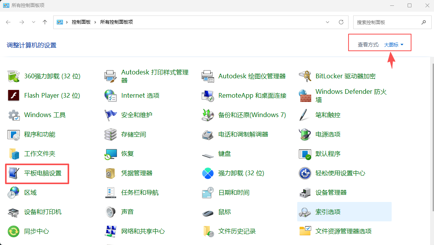Click the 控制面板 breadcrumb
434x245 pixels.
(x=81, y=22)
